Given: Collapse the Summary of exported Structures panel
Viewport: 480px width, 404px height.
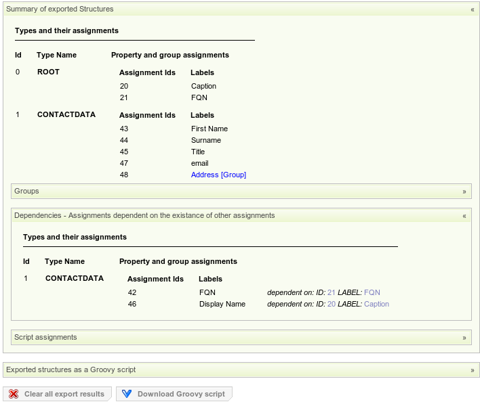Looking at the screenshot, I should pos(472,9).
